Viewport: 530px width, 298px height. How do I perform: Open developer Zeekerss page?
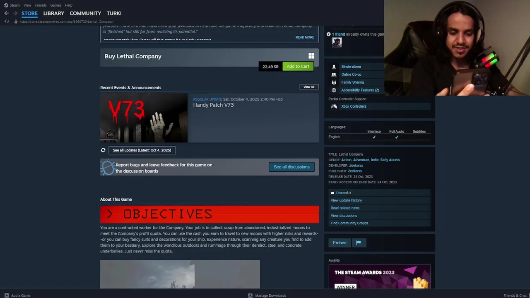pos(356,166)
